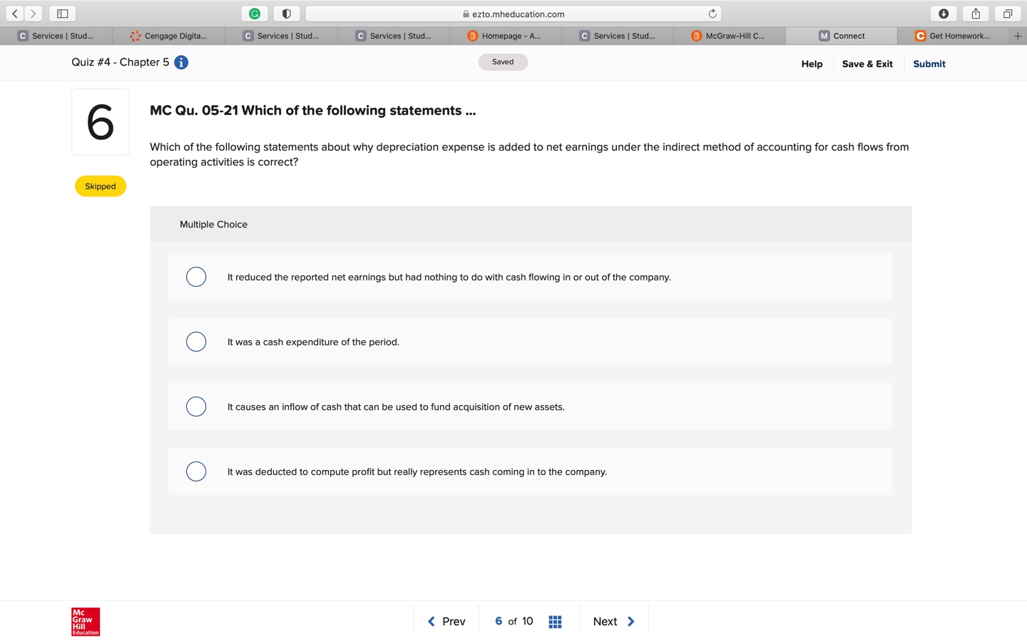This screenshot has width=1027, height=642.
Task: Click the McGraw Hill Education logo
Action: 85,621
